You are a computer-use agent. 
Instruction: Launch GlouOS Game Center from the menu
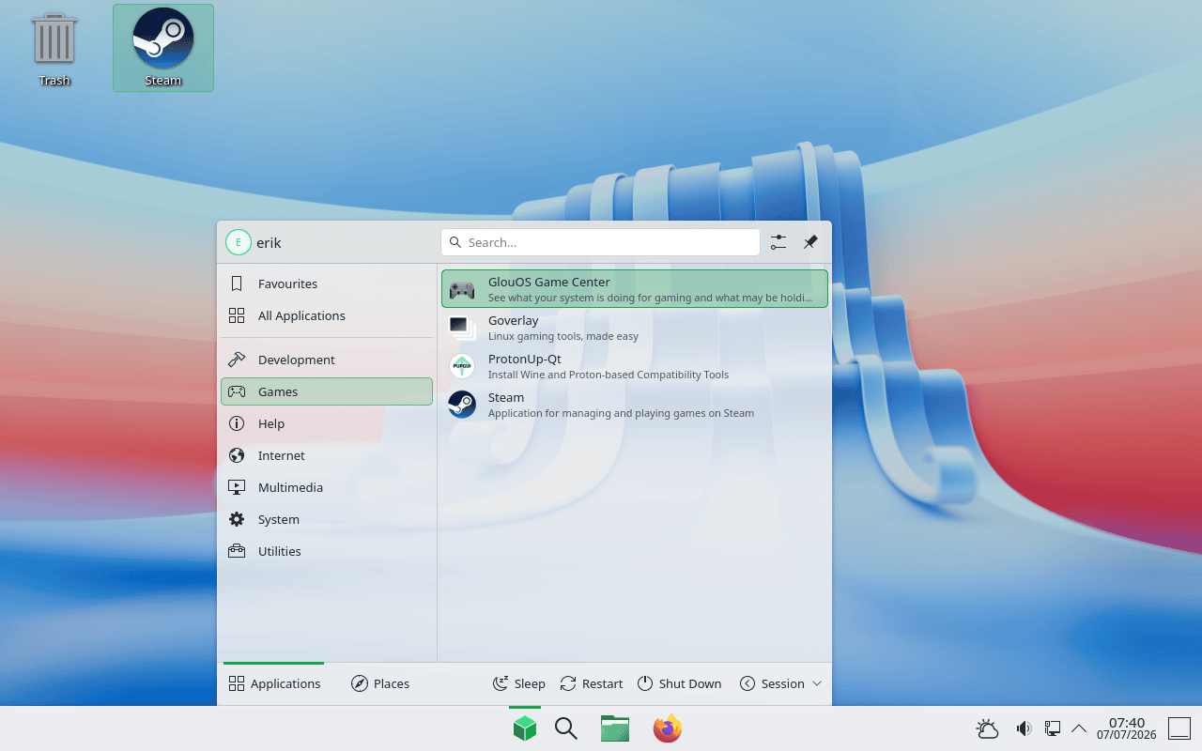click(635, 289)
